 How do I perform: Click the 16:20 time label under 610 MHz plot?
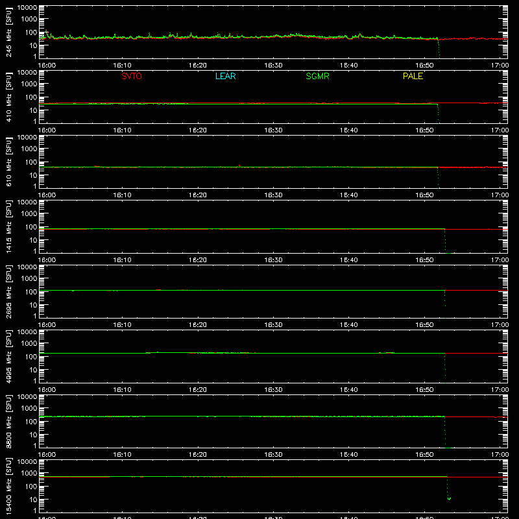click(x=198, y=195)
